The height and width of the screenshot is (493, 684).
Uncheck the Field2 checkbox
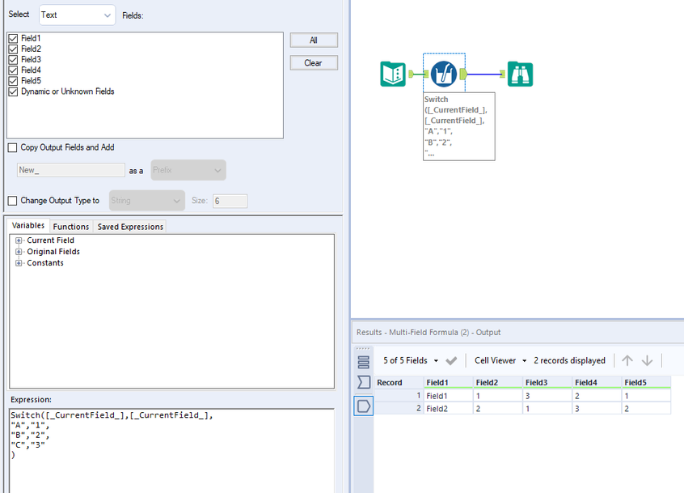(x=13, y=49)
